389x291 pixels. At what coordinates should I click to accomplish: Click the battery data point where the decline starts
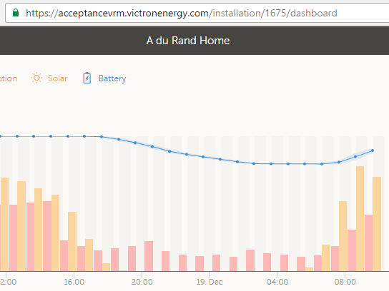coord(102,137)
